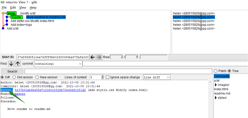The image size is (248, 118).
Task: Click yellow commit node for modify a.txt
Action: (3, 13)
